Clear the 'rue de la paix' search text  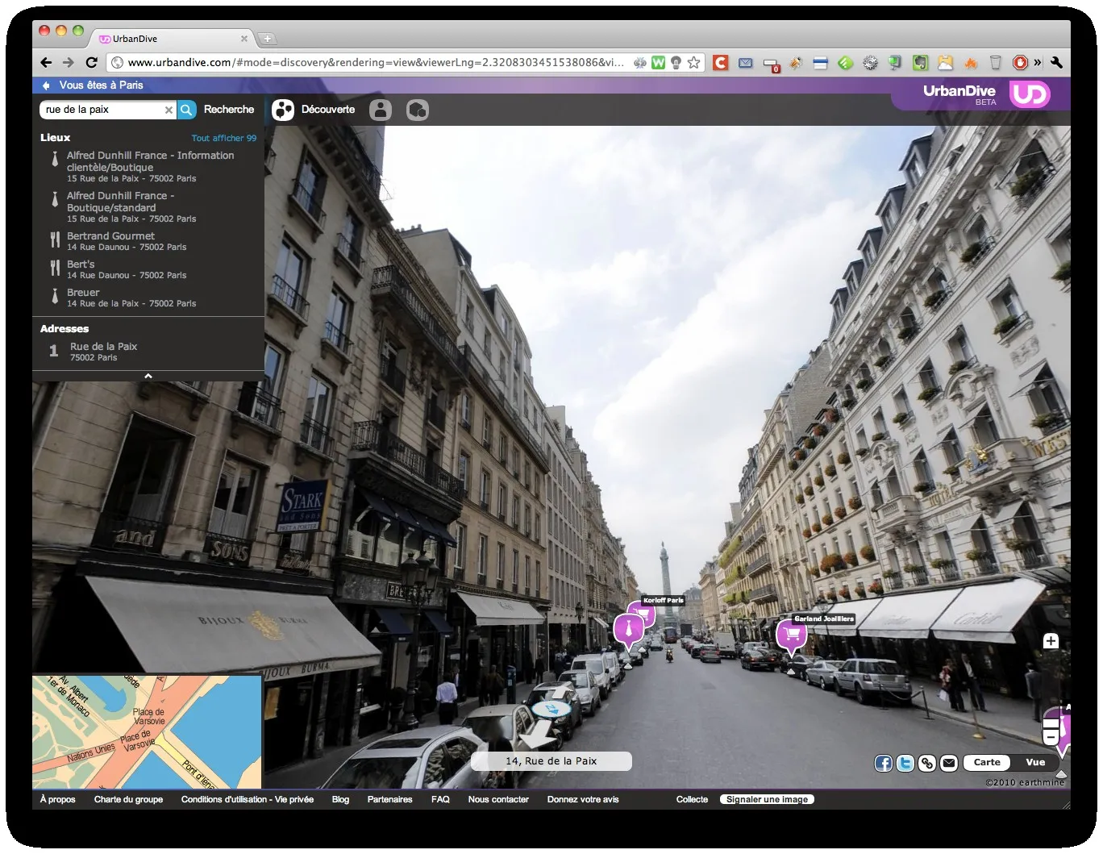click(x=169, y=110)
